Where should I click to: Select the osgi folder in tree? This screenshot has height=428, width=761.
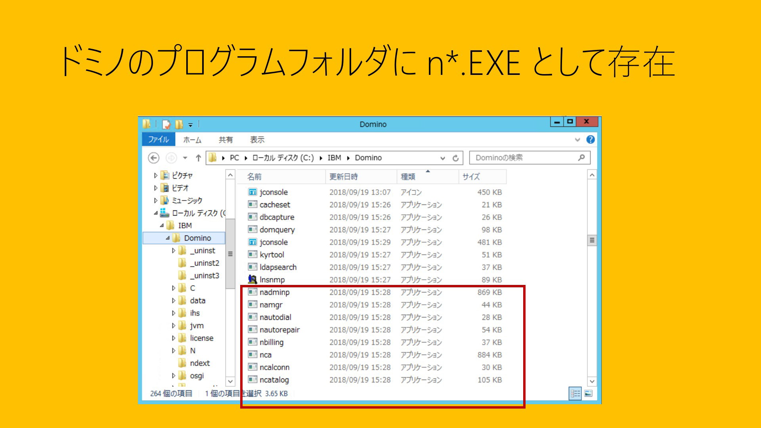click(197, 376)
